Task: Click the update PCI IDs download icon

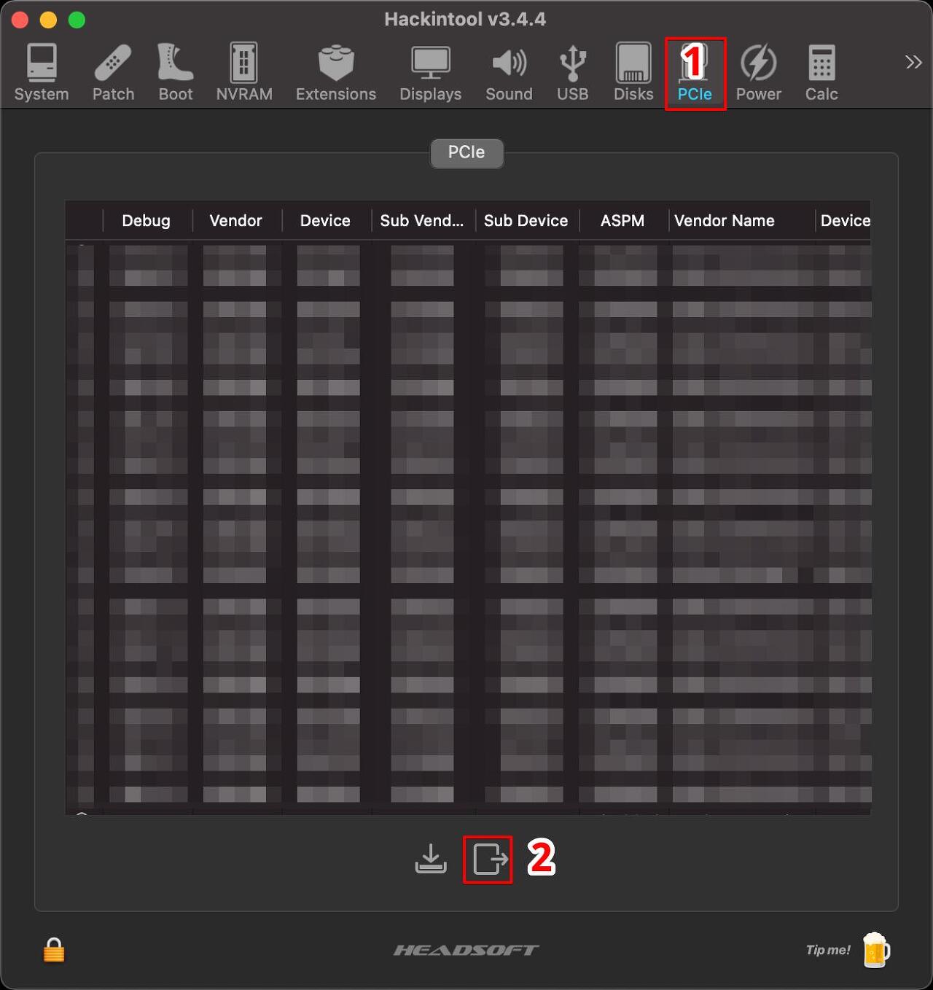Action: coord(431,859)
